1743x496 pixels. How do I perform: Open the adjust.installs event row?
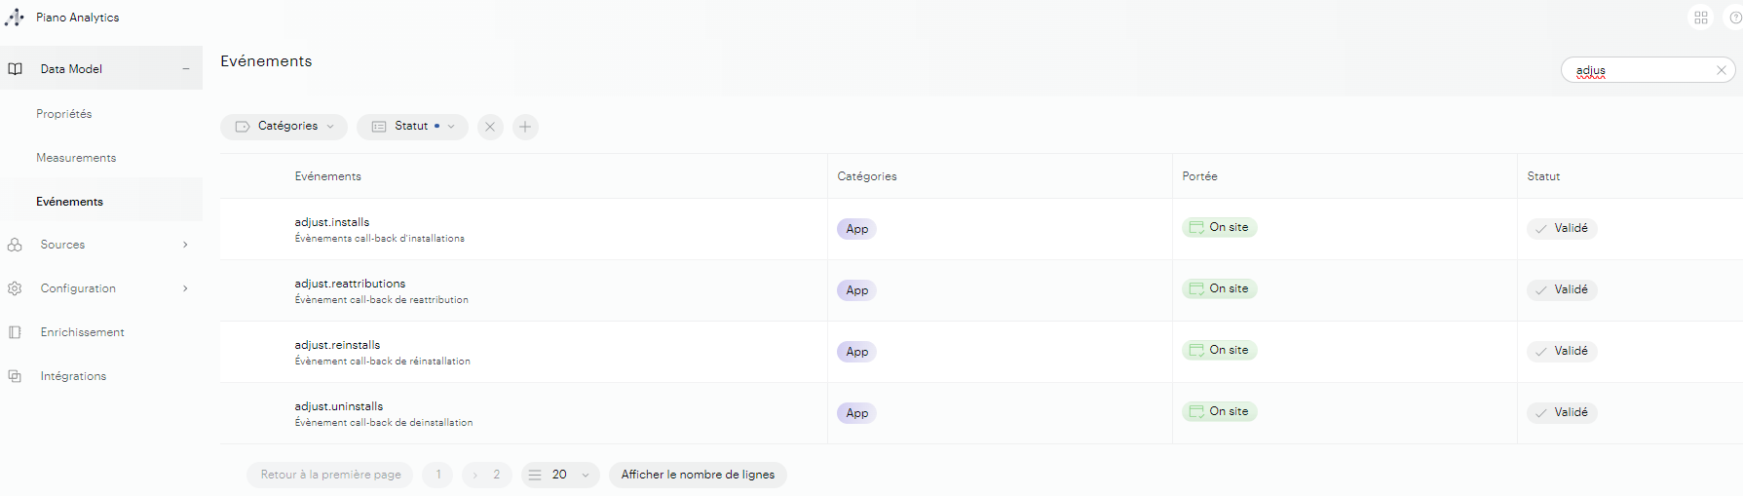pyautogui.click(x=332, y=223)
